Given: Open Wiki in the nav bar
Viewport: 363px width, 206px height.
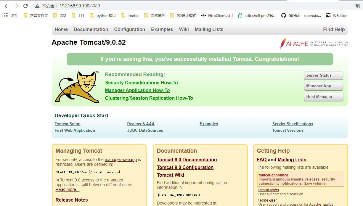Looking at the screenshot, I should [x=184, y=29].
